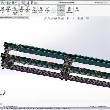Screen dimensions: 110x110
Task: Open the Display Style cube icon
Action: pyautogui.click(x=68, y=18)
